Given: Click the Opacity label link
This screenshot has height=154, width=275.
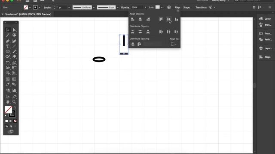Looking at the screenshot, I should [125, 8].
